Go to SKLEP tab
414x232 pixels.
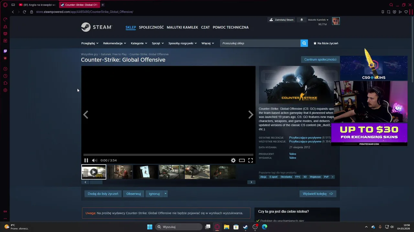131,27
